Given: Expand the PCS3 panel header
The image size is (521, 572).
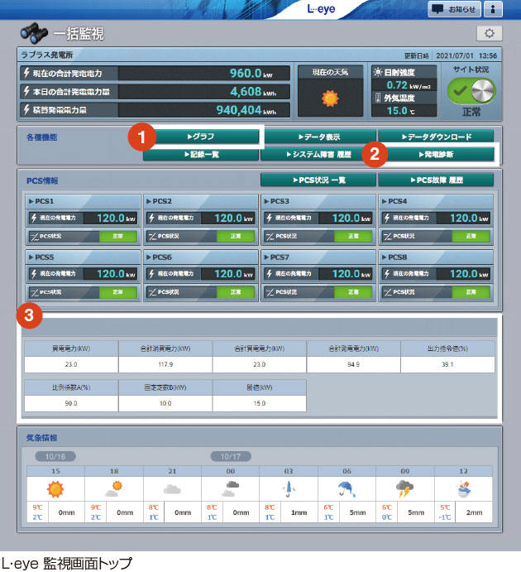Looking at the screenshot, I should tap(318, 201).
